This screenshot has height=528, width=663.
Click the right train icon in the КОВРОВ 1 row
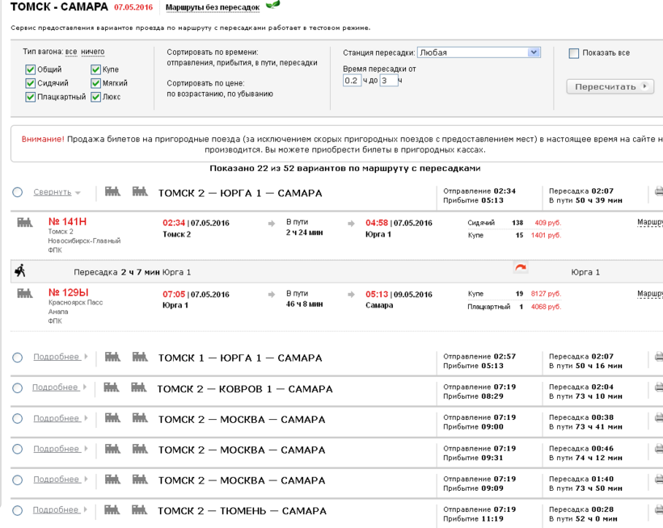click(139, 388)
